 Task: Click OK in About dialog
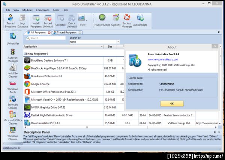(x=172, y=104)
